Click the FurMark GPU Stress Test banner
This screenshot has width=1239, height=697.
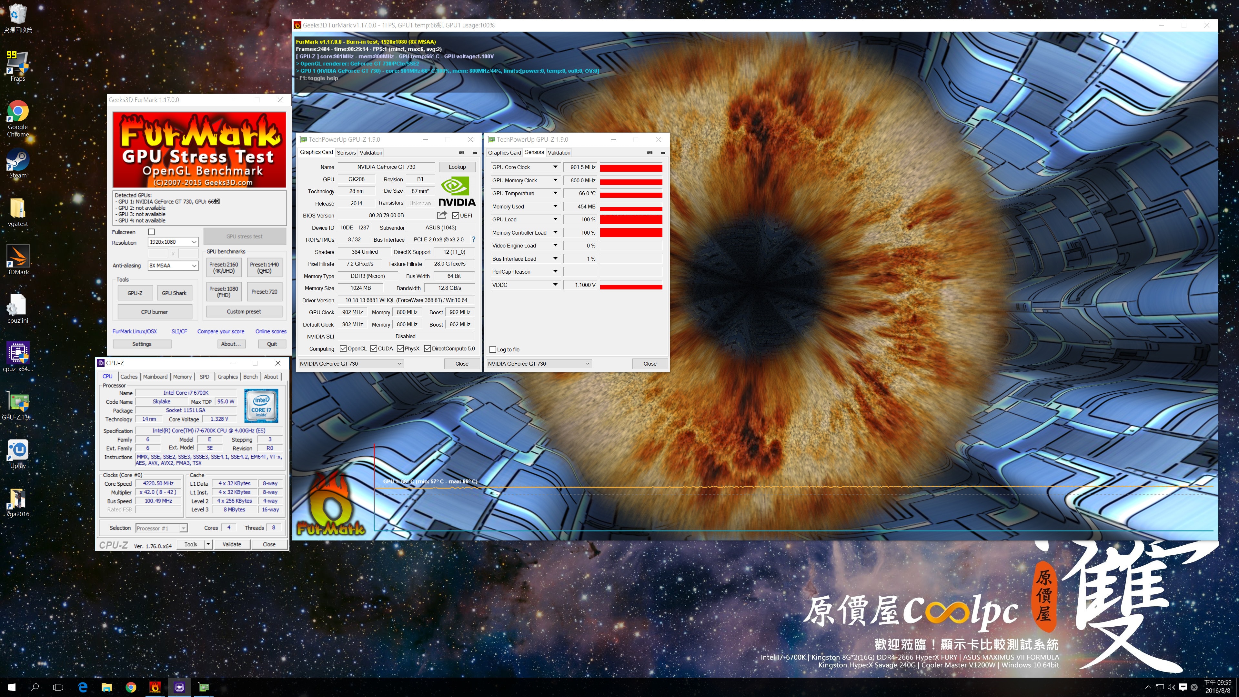(x=199, y=150)
